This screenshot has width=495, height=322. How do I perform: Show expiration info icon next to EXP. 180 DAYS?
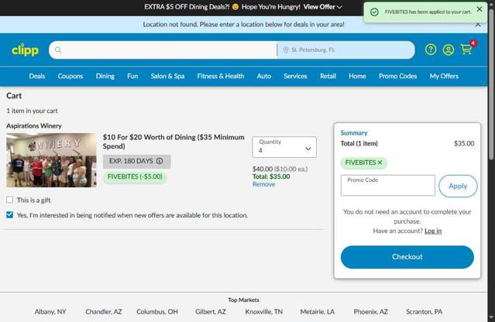coord(160,161)
